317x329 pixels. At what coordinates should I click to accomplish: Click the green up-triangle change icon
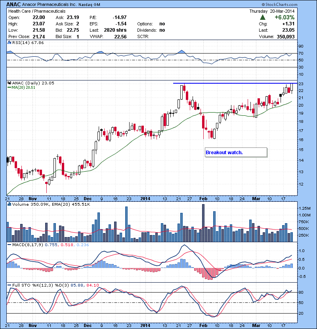coord(262,17)
